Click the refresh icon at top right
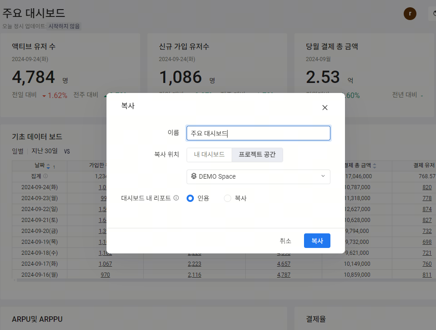 tap(434, 14)
